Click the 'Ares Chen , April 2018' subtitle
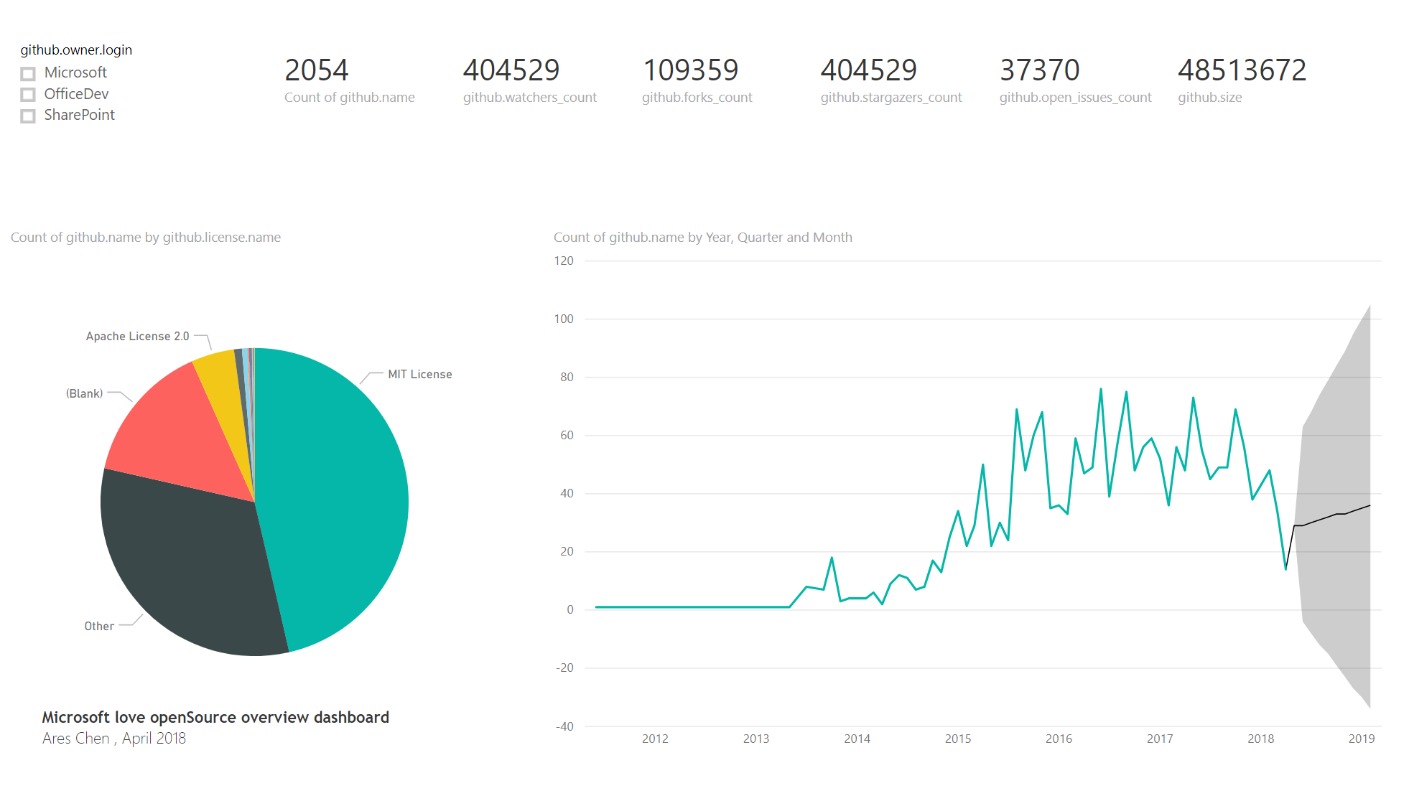The image size is (1409, 796). point(114,739)
